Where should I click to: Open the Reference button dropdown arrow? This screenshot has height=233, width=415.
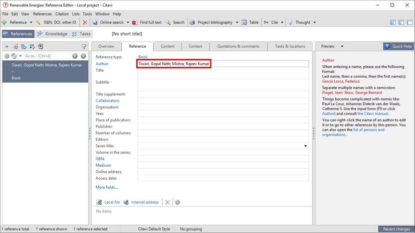pos(31,22)
